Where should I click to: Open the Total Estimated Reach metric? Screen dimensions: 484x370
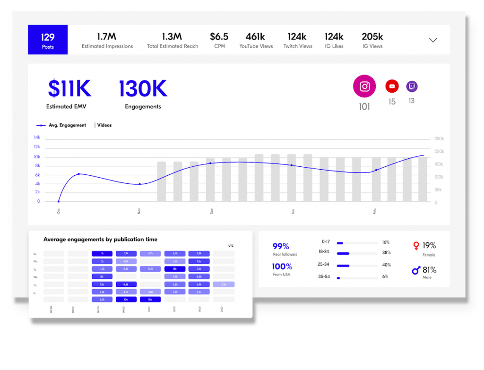click(172, 40)
